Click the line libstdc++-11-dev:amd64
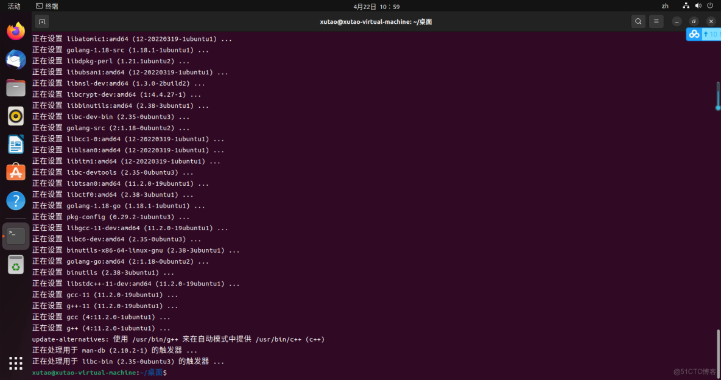This screenshot has width=721, height=380. click(x=136, y=283)
